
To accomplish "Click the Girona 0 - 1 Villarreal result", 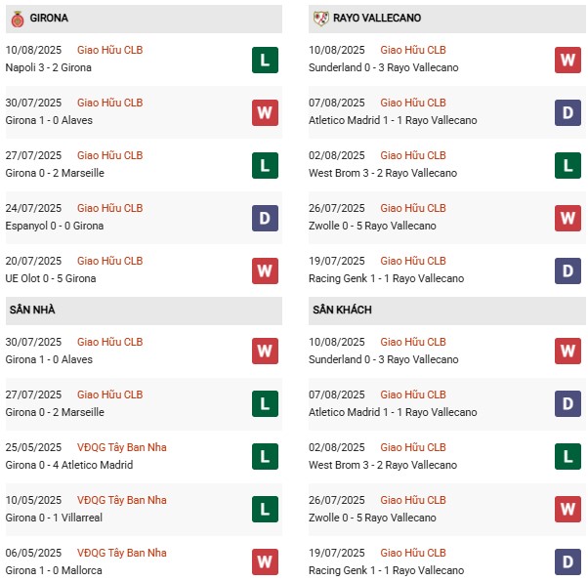I will tap(54, 518).
